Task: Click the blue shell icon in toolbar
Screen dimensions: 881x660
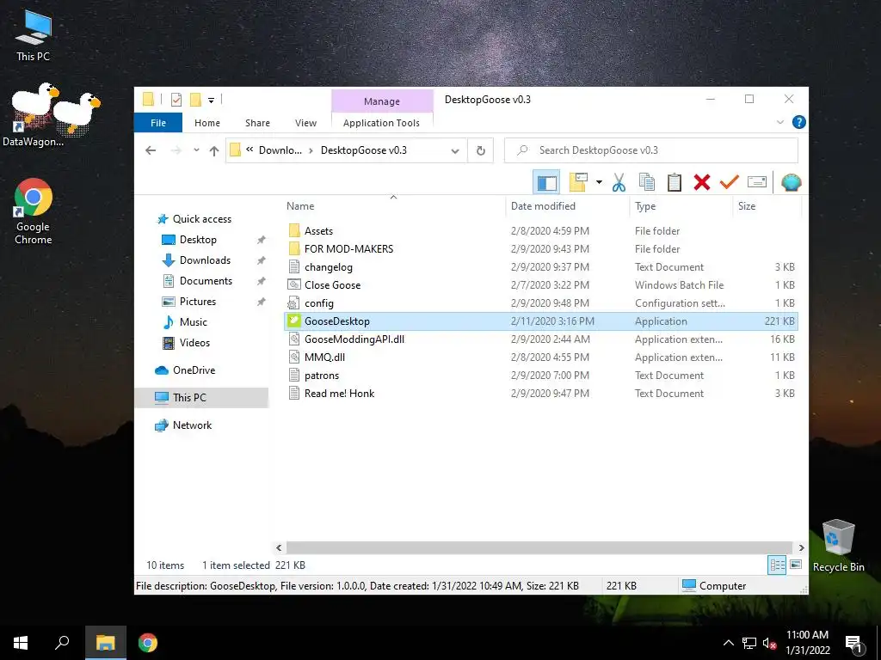Action: pyautogui.click(x=792, y=182)
